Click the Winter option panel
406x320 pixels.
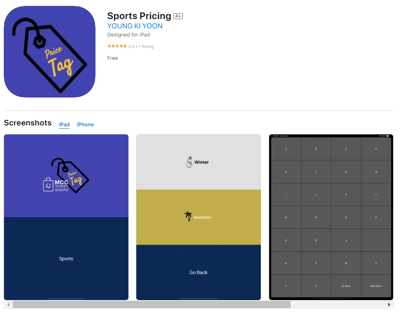point(199,162)
